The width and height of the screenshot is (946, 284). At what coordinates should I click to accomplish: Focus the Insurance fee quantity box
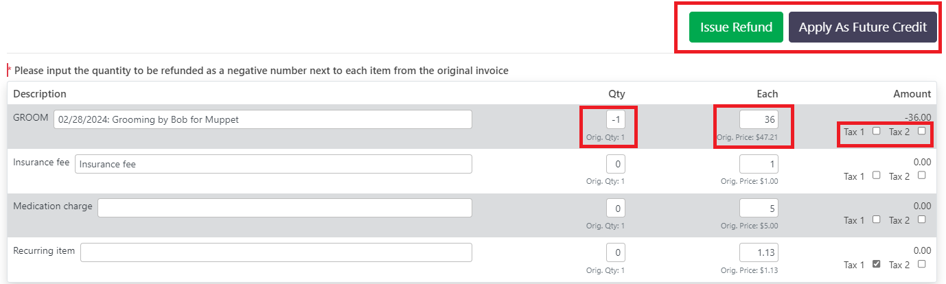(616, 164)
